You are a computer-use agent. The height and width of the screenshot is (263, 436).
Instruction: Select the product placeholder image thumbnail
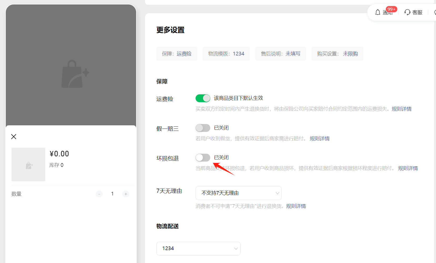(x=28, y=164)
